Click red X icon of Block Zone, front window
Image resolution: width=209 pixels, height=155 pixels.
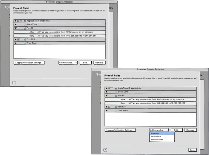(116, 92)
